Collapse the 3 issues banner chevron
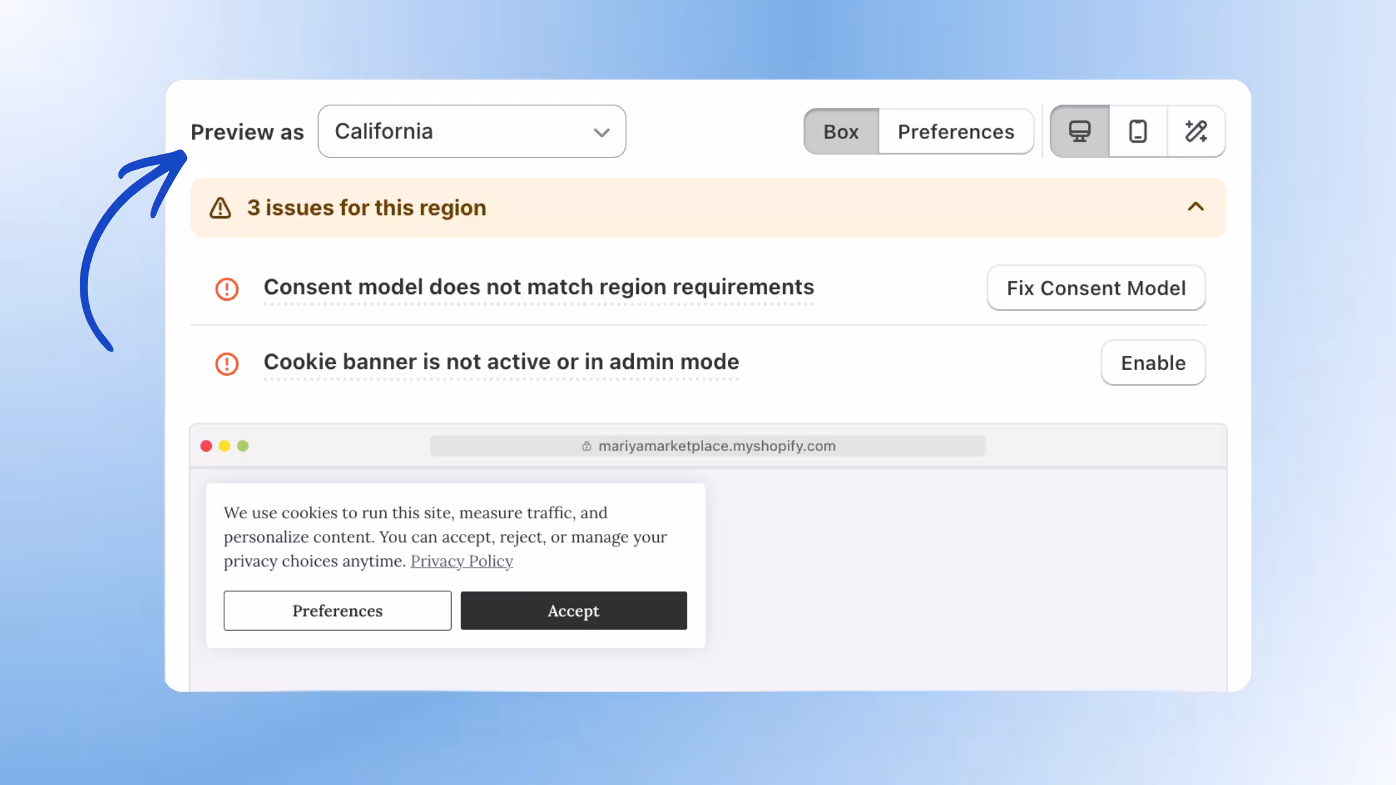 tap(1195, 207)
